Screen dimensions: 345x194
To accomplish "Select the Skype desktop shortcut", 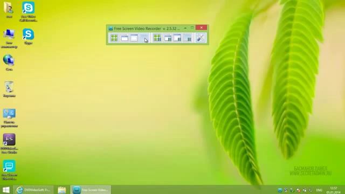I will click(29, 37).
